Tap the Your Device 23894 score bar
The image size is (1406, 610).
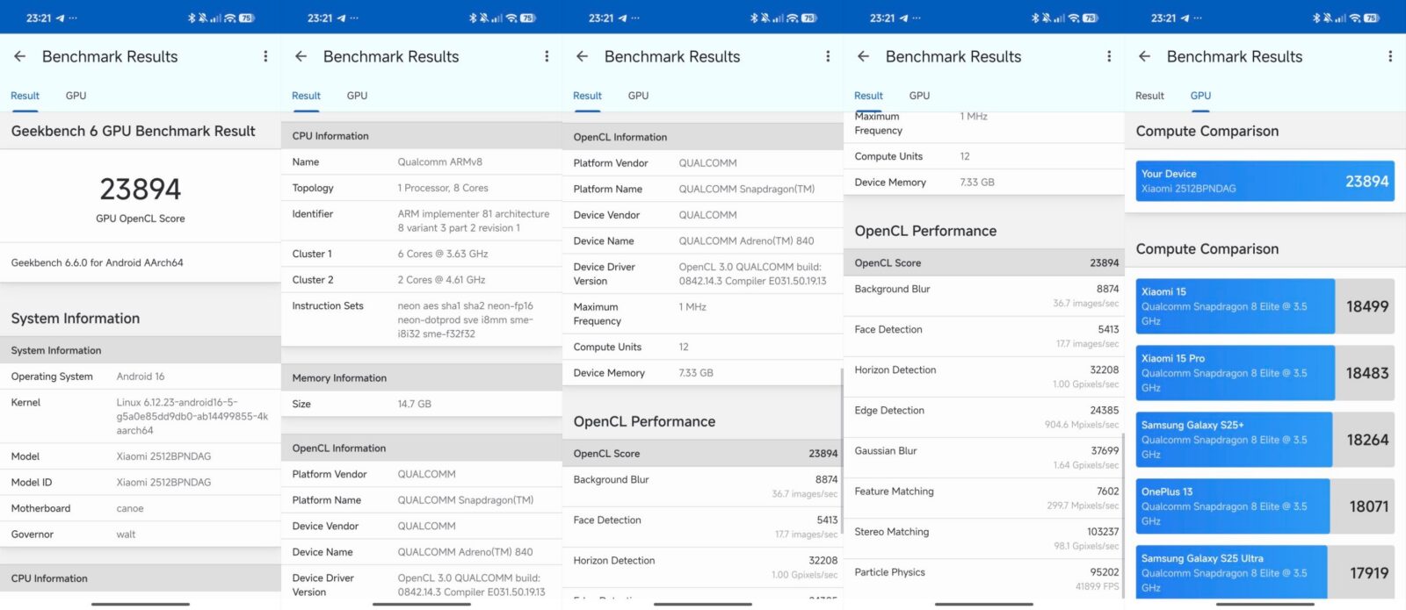1265,181
